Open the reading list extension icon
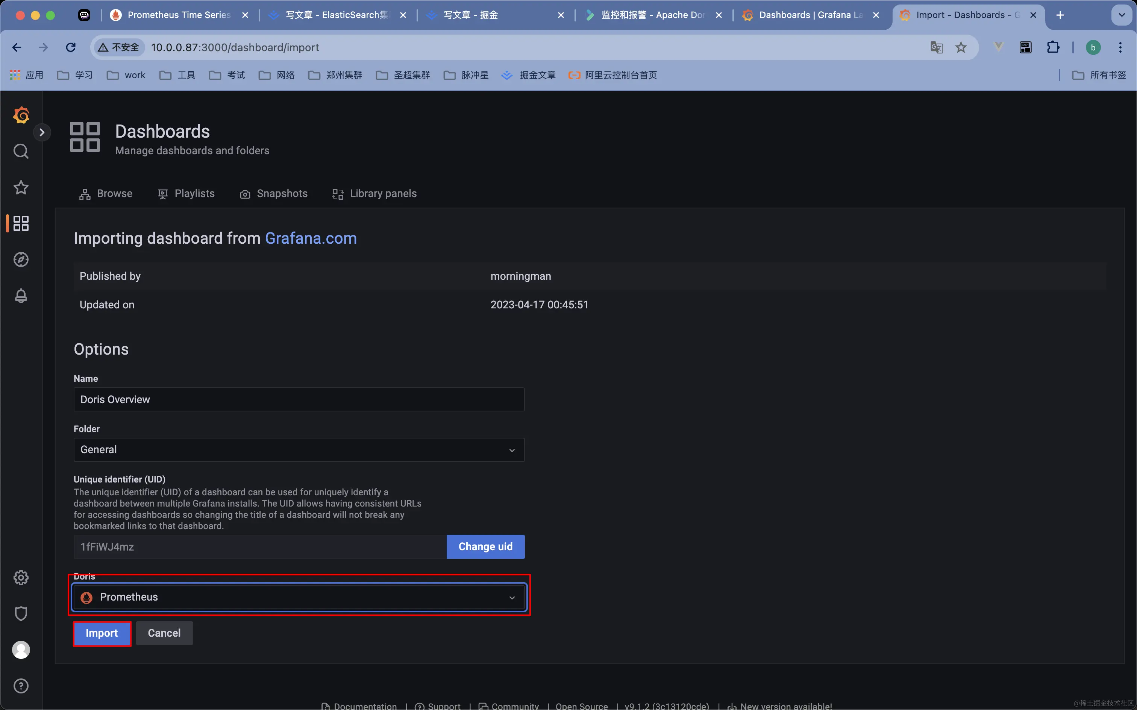This screenshot has height=710, width=1137. click(1026, 47)
